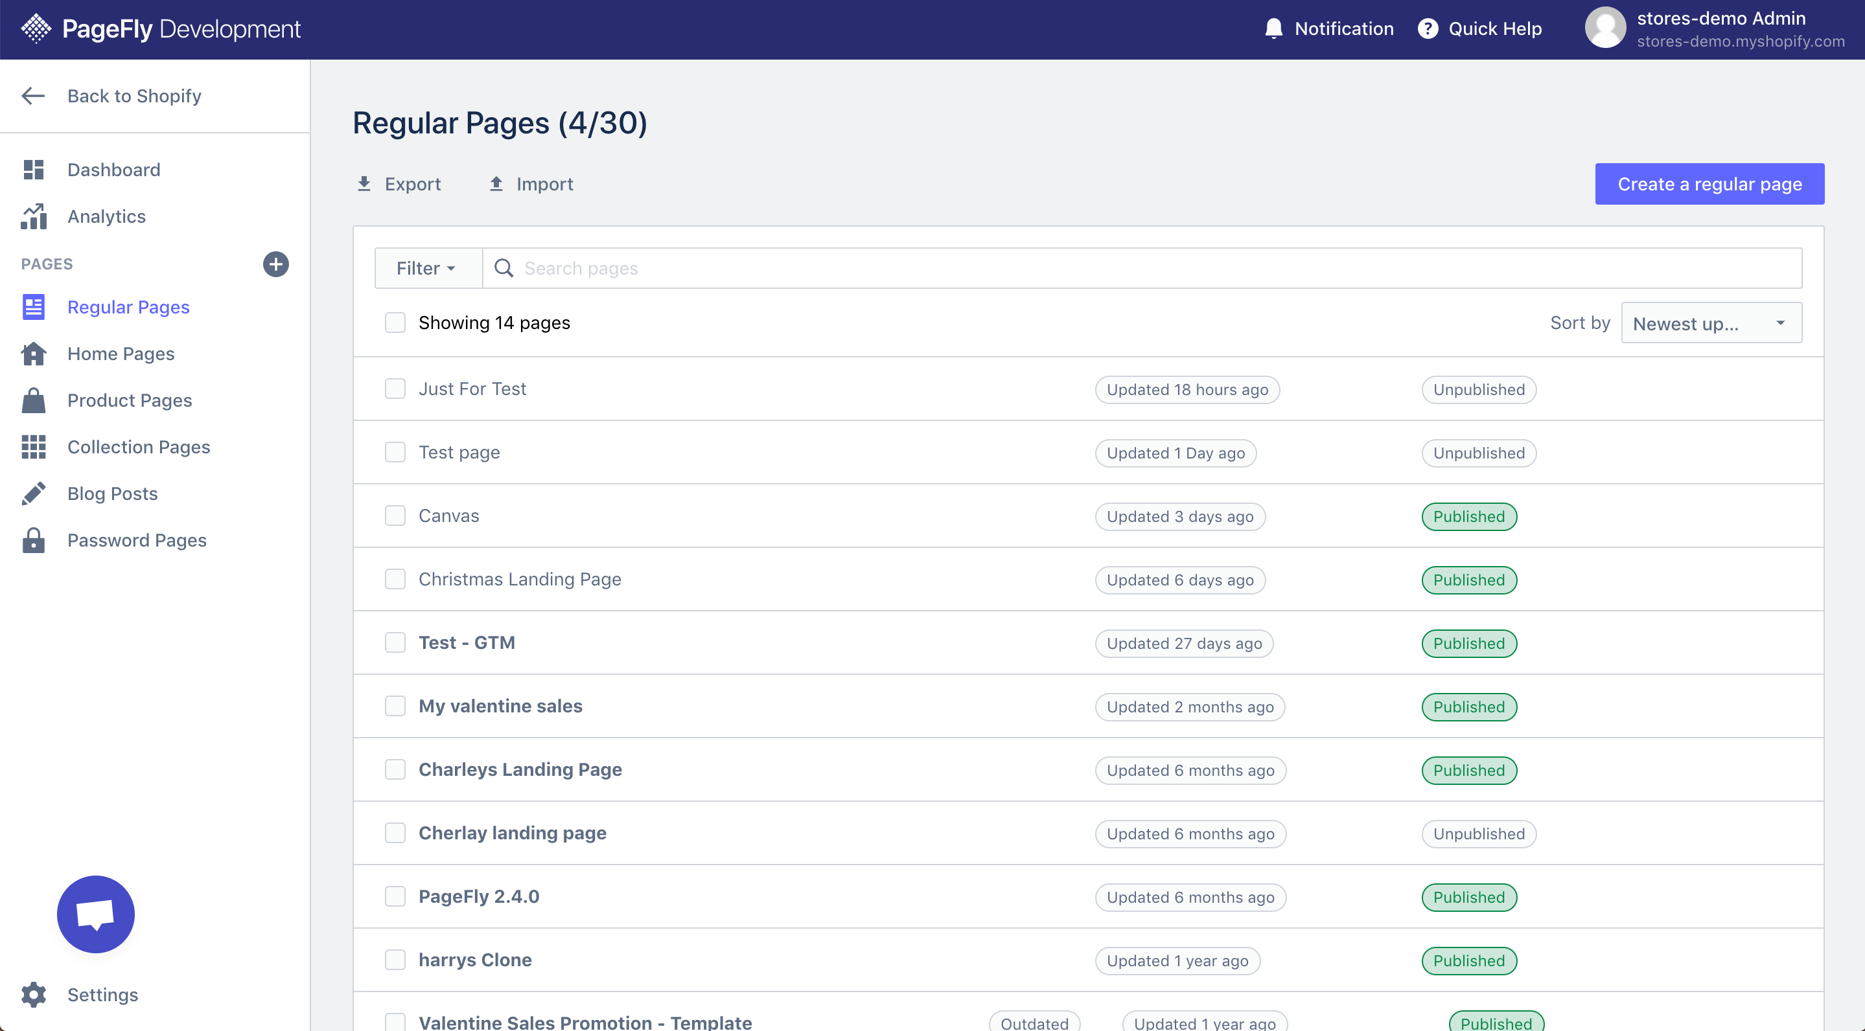The width and height of the screenshot is (1865, 1031).
Task: Click the Updated 18 hours ago badge
Action: pos(1187,390)
